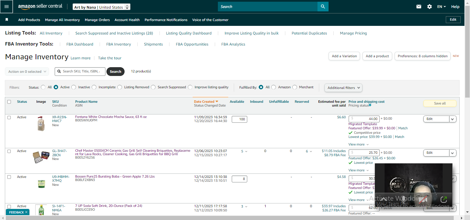Image resolution: width=470 pixels, height=220 pixels.
Task: Open Voice of the Customer
Action: pos(210,20)
